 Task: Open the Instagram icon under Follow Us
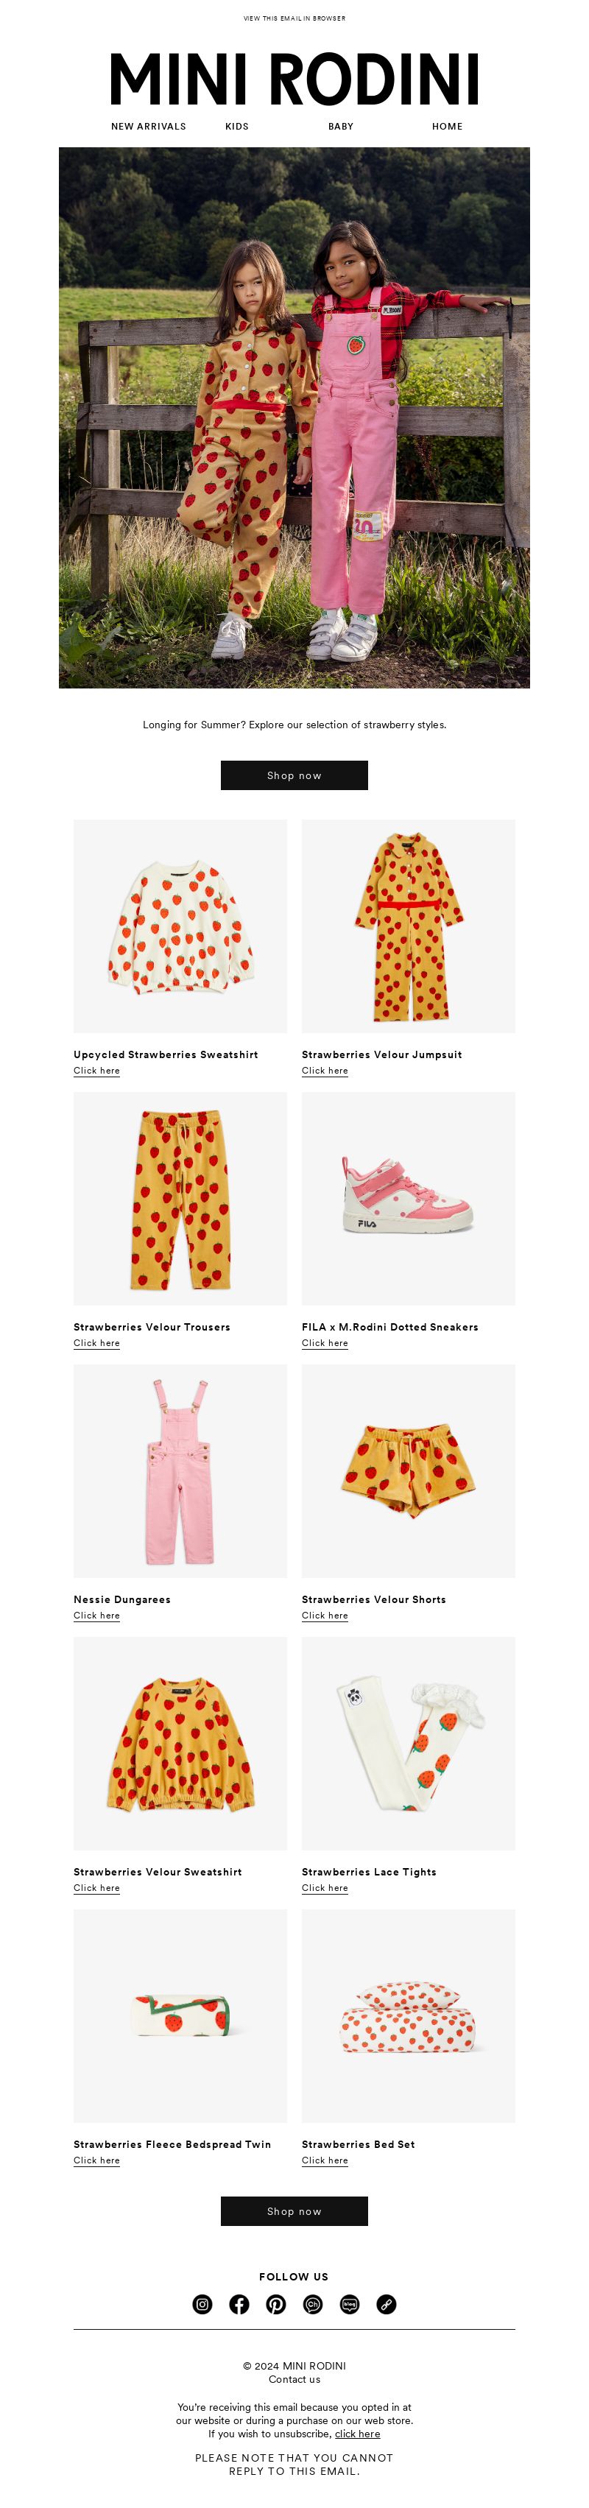202,2303
